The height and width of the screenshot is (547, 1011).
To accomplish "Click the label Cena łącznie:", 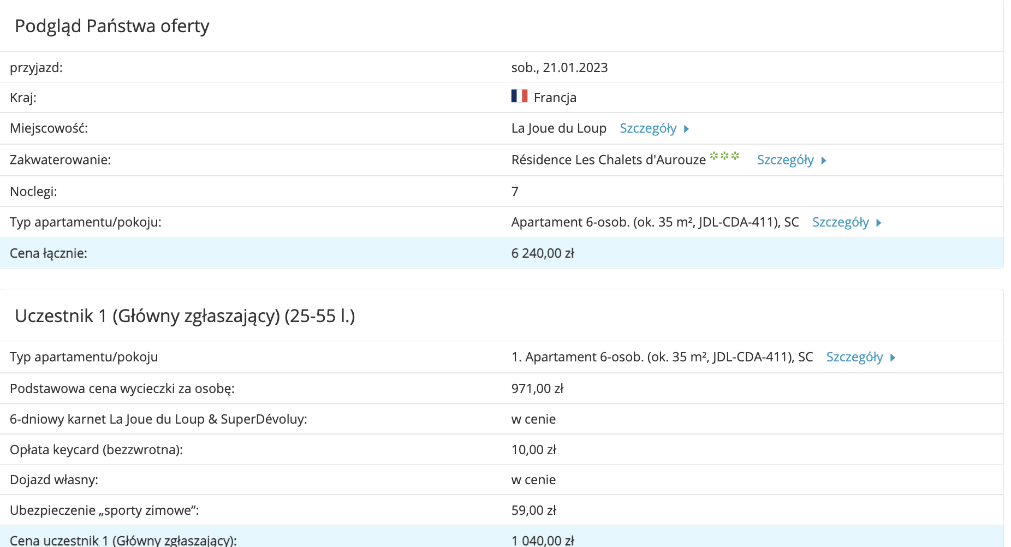I will coord(49,253).
